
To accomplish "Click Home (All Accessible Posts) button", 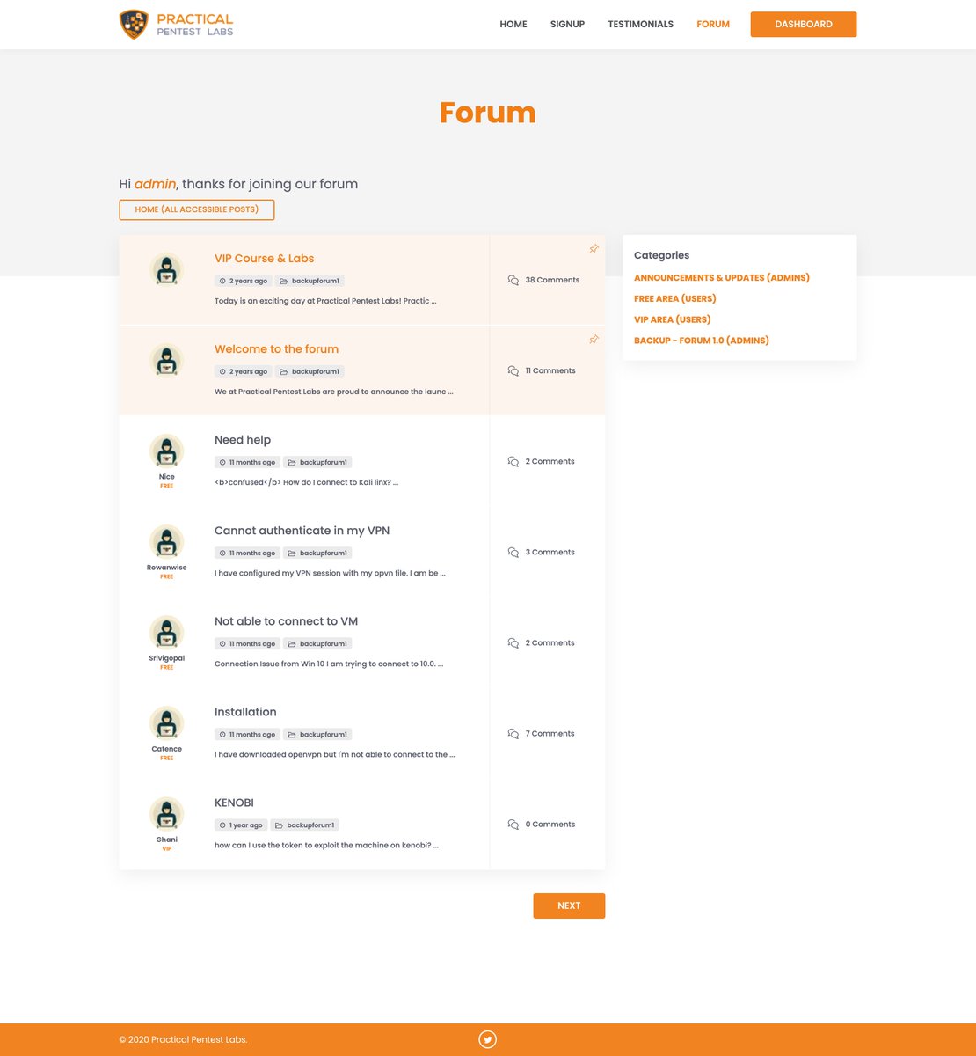I will click(x=197, y=209).
